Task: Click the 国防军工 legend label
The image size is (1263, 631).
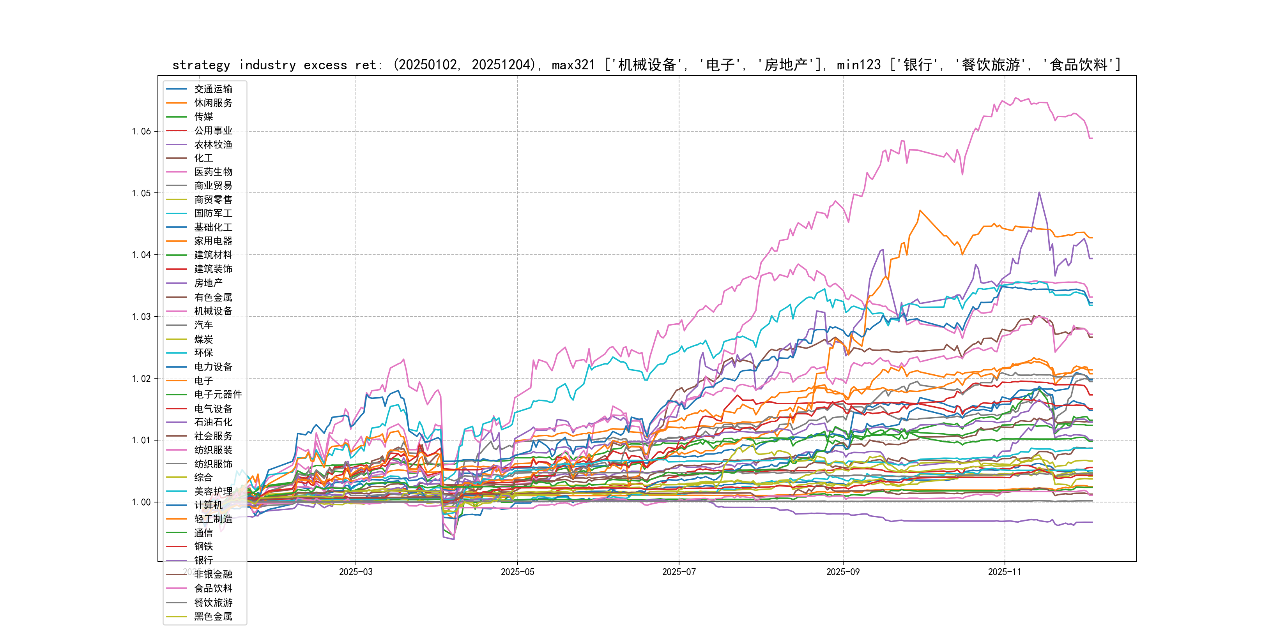Action: coord(213,213)
